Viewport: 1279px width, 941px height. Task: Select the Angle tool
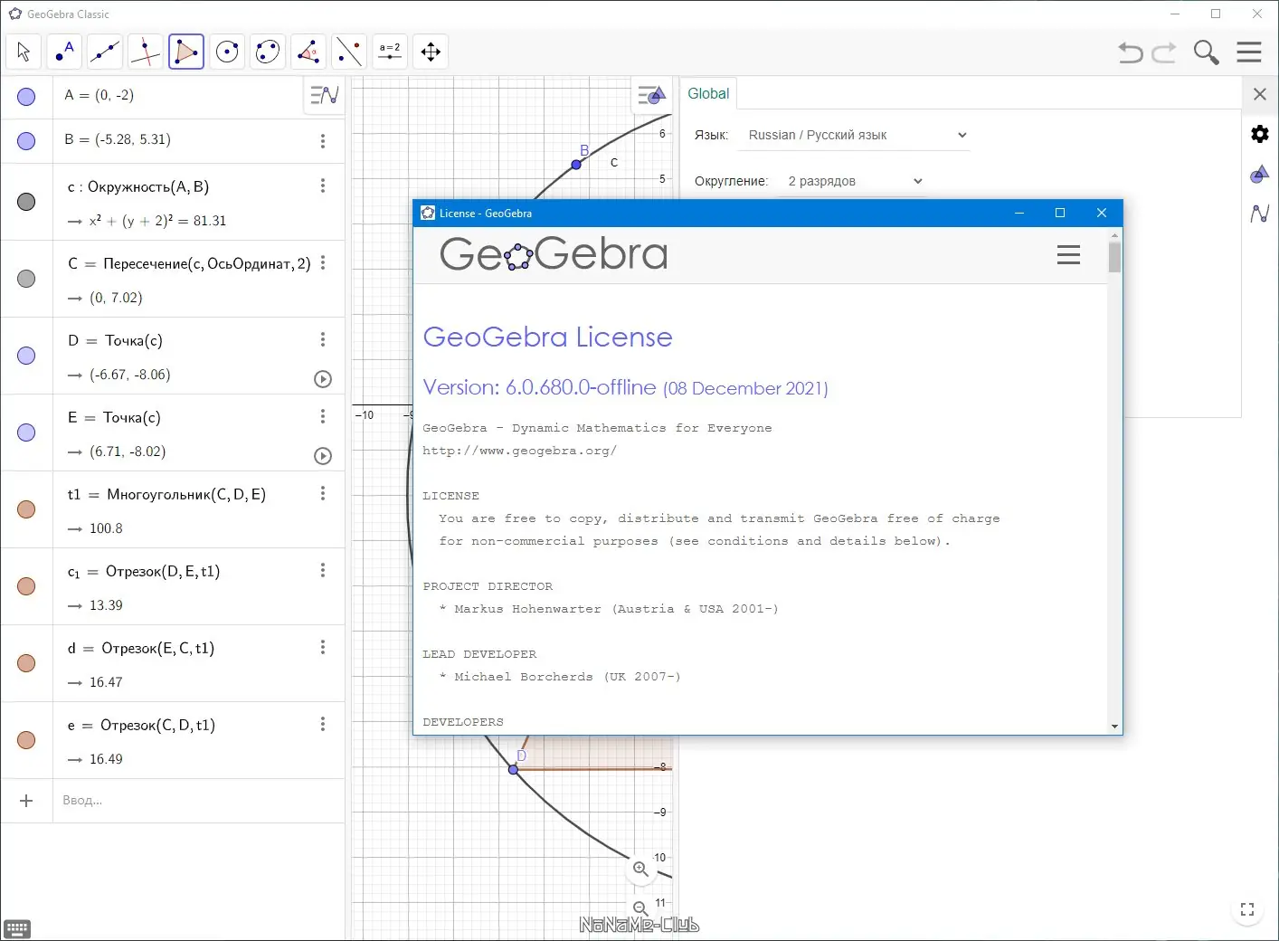tap(308, 52)
